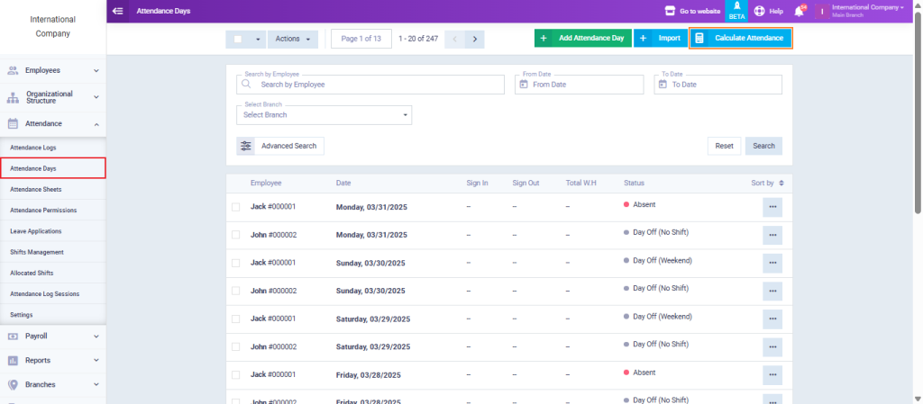Check the row John Sunday 03/30/2025

click(x=235, y=291)
